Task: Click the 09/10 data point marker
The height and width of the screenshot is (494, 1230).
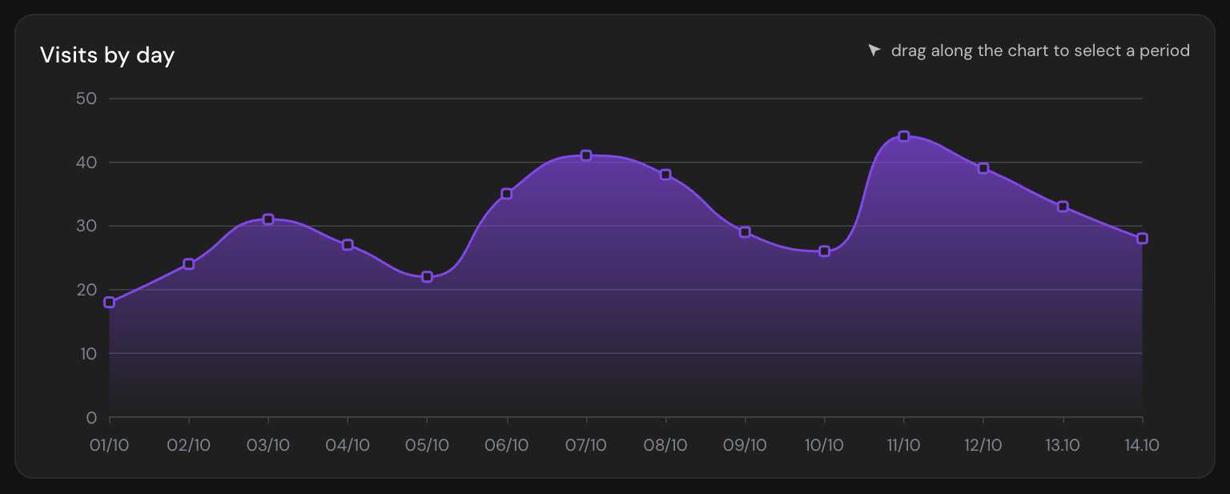Action: click(745, 232)
